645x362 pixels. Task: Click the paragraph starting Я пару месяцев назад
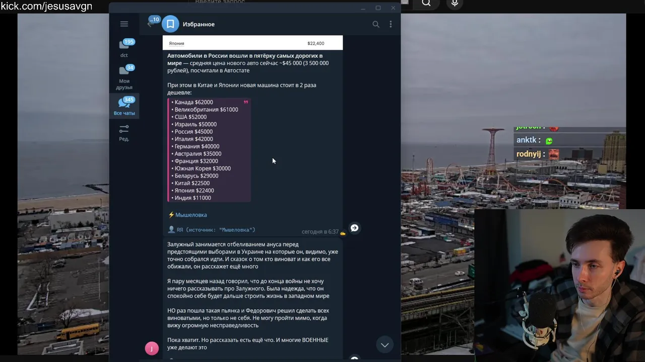click(248, 289)
